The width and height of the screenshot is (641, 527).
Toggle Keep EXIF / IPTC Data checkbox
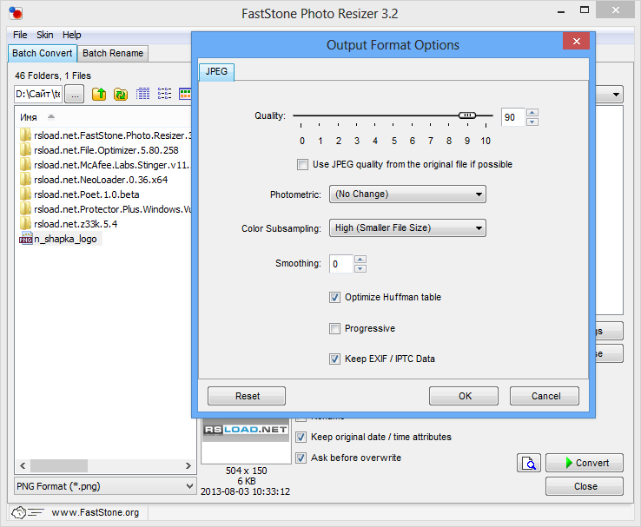tap(334, 359)
